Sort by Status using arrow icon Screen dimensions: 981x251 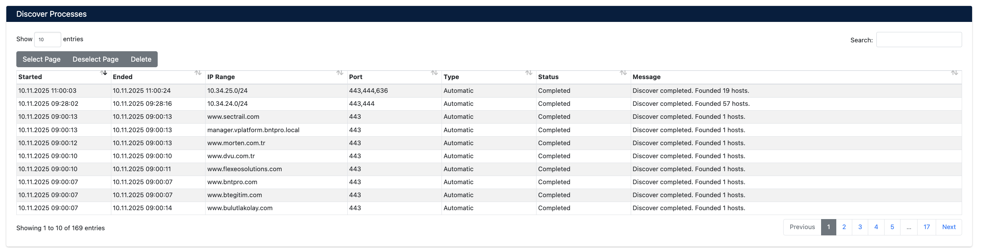(x=623, y=73)
